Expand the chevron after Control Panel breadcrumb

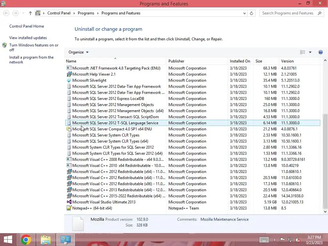[x=74, y=13]
